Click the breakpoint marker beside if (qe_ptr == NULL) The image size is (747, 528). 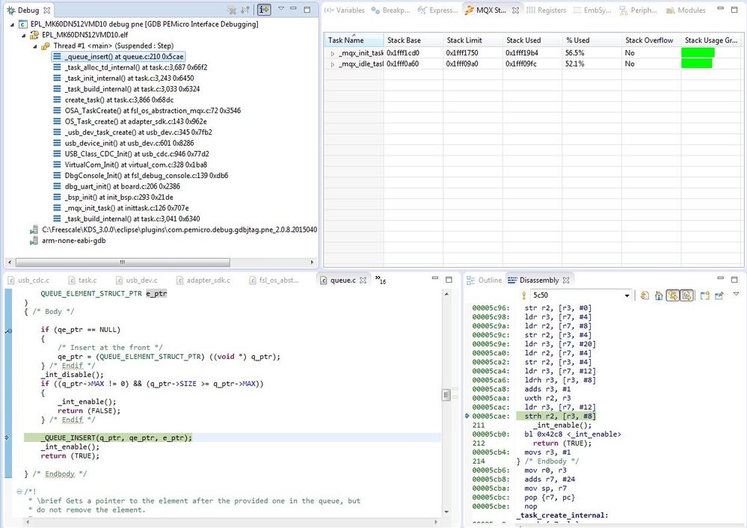tap(8, 331)
